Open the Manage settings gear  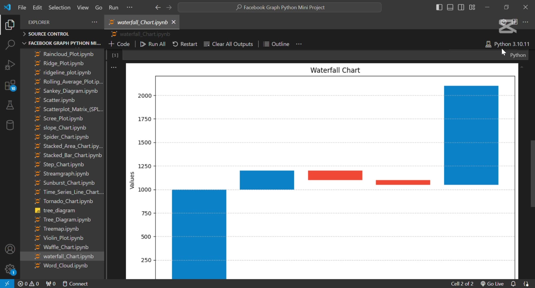pos(10,269)
